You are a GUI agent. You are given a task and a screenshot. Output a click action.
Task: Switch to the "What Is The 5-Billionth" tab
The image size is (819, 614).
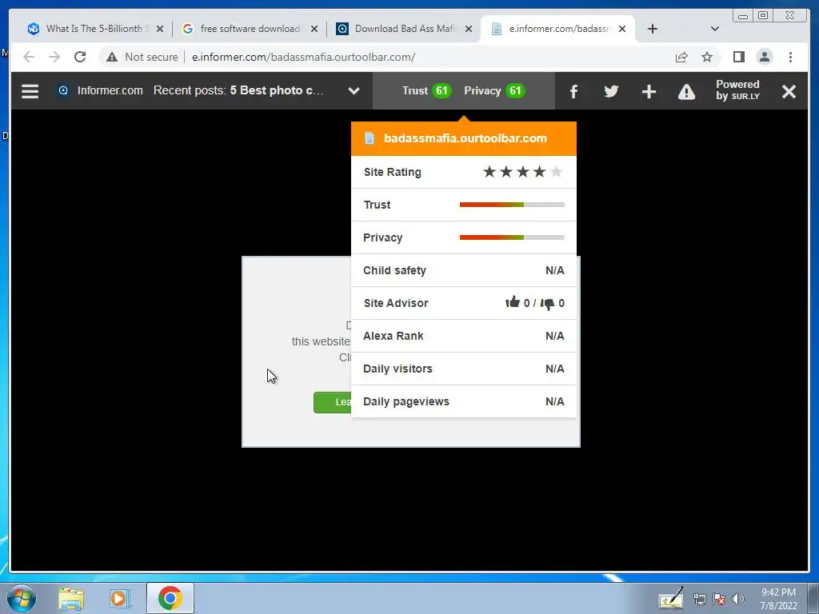[94, 29]
